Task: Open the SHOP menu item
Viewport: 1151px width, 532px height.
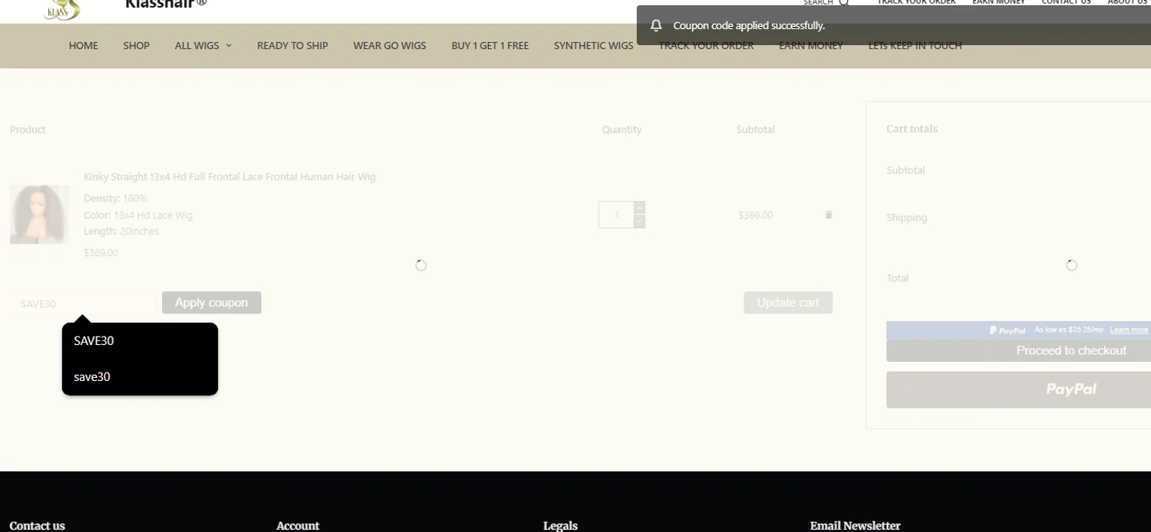Action: point(136,45)
